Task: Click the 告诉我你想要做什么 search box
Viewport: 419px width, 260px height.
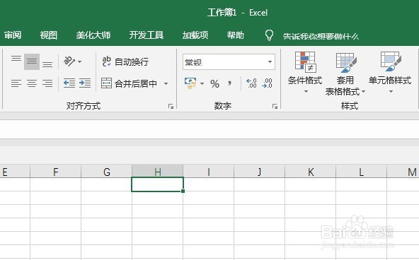Action: (321, 36)
